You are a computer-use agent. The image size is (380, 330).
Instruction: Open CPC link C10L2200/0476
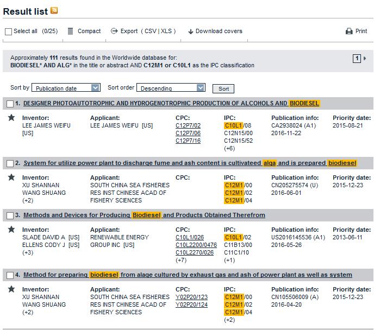[196, 245]
